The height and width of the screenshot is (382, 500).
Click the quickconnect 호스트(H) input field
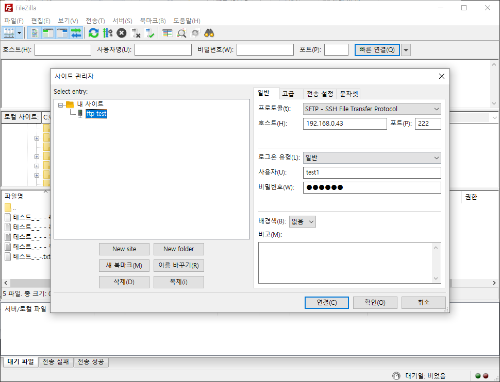point(63,50)
